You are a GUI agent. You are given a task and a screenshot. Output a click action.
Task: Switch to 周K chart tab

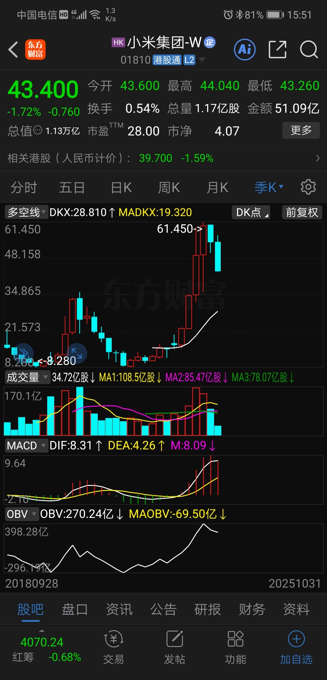point(169,187)
